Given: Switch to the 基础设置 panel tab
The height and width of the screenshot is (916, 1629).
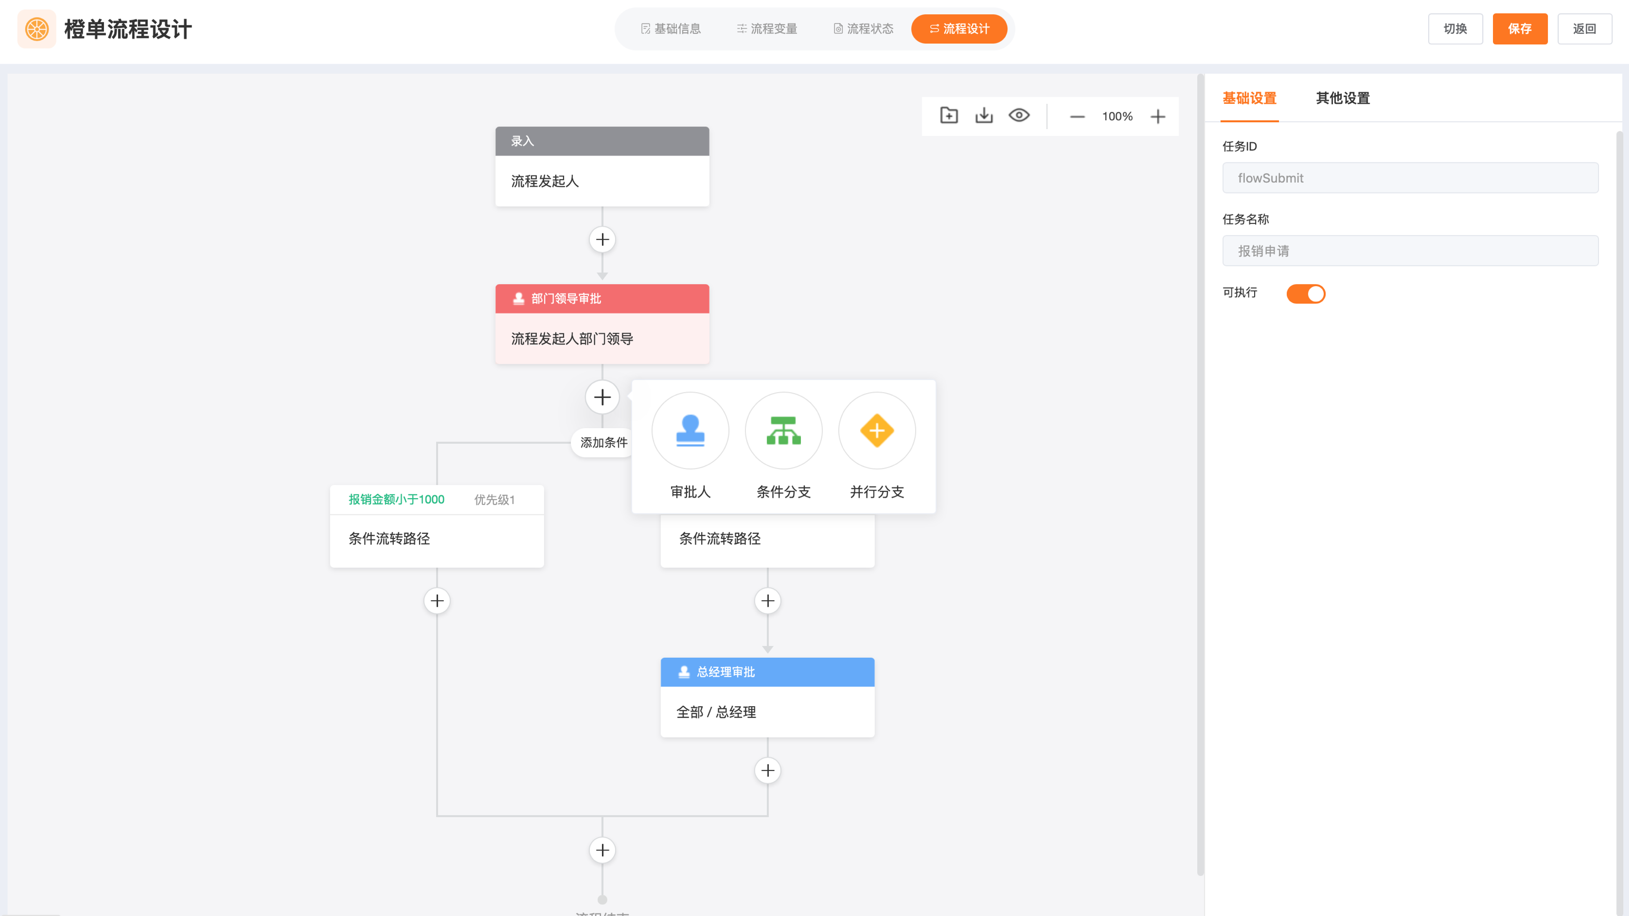Looking at the screenshot, I should point(1249,99).
